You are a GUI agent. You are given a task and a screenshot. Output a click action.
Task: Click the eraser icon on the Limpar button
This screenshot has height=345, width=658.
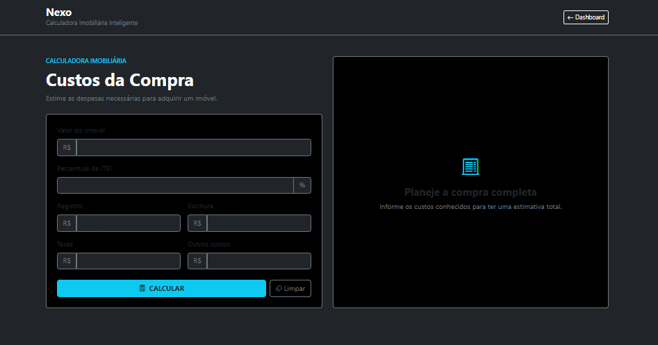pos(279,288)
